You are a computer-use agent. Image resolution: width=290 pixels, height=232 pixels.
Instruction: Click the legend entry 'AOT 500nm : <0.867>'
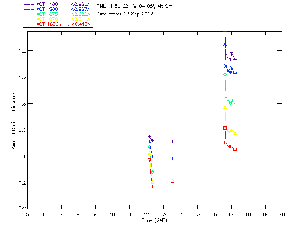click(57, 9)
